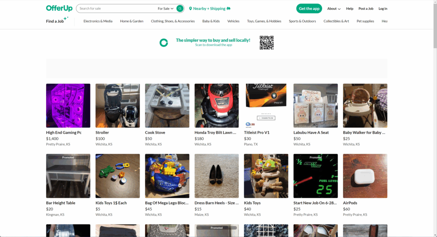
Task: Open the AirPods listing image
Action: point(365,176)
